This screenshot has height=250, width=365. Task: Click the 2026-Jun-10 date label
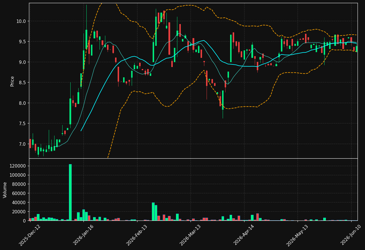(x=351, y=235)
